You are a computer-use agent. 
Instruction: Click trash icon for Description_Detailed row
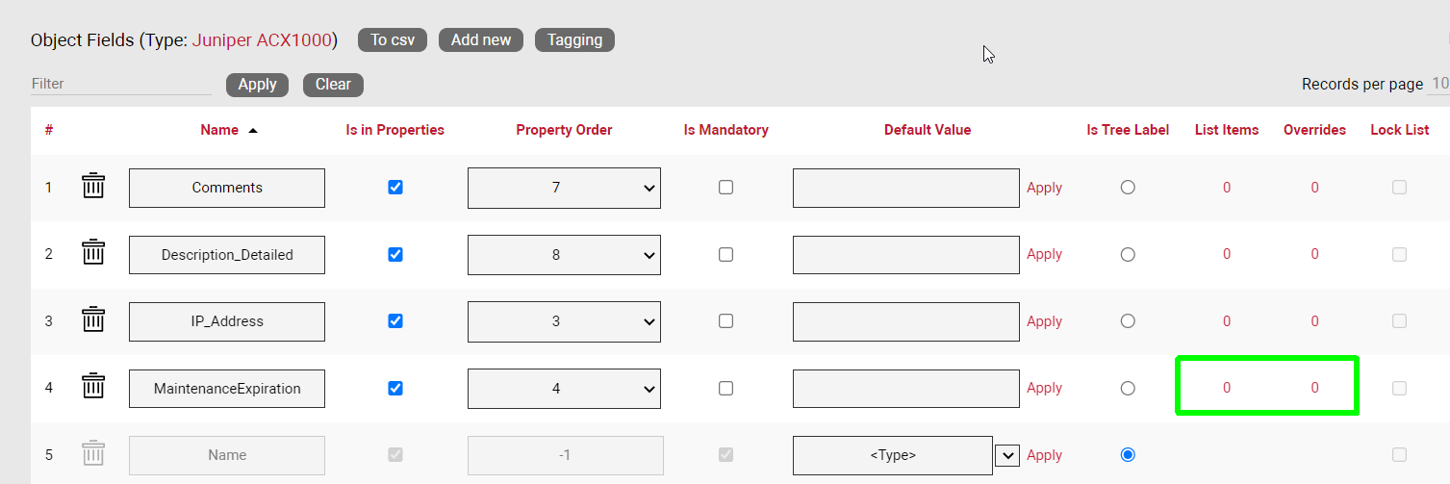point(92,254)
